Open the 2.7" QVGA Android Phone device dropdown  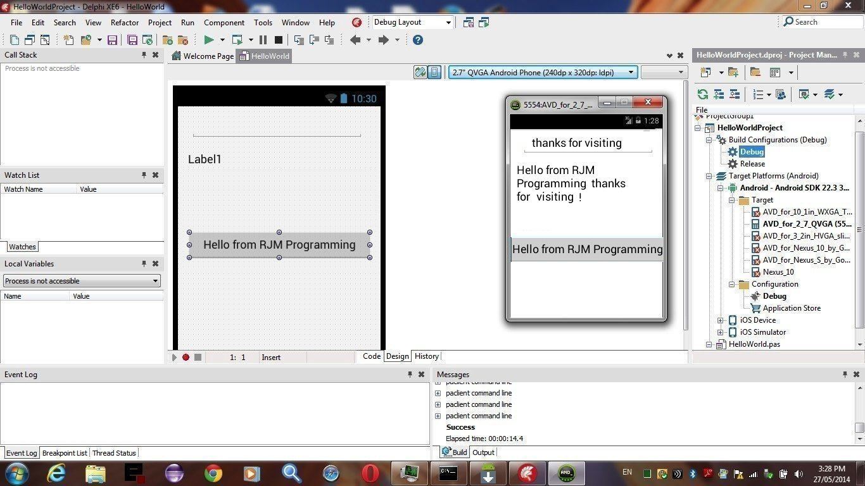631,72
